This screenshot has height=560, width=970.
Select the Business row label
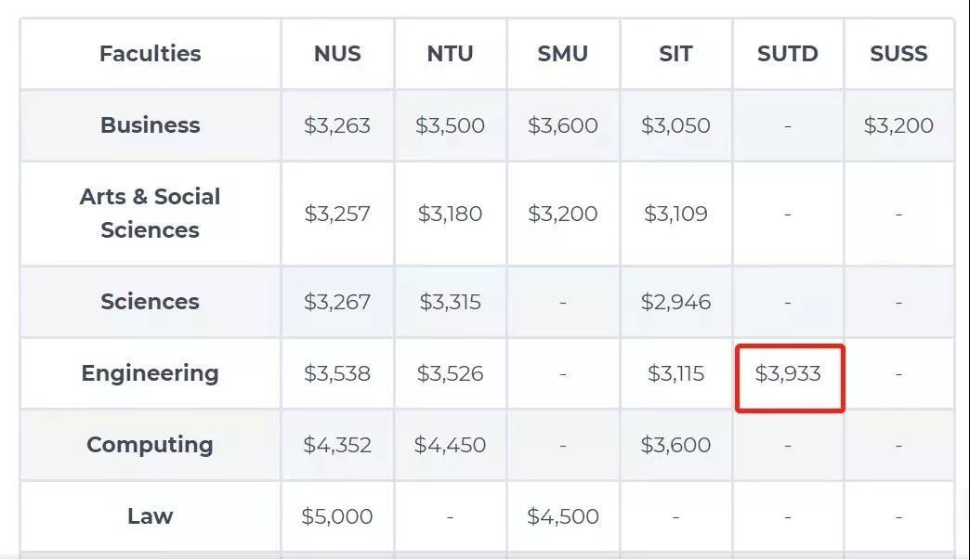coord(151,125)
